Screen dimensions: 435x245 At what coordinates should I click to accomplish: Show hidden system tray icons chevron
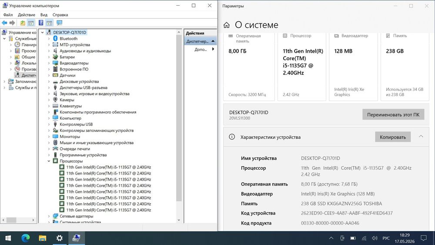click(x=331, y=238)
